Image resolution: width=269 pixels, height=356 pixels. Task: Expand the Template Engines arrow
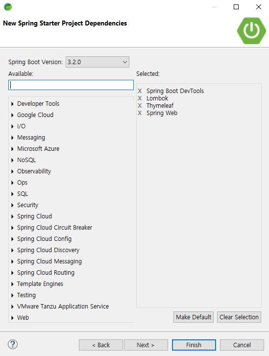coord(12,284)
